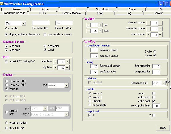Select iambic B paddle mode
Viewport: 171px width, 134px height.
pyautogui.click(x=90, y=97)
